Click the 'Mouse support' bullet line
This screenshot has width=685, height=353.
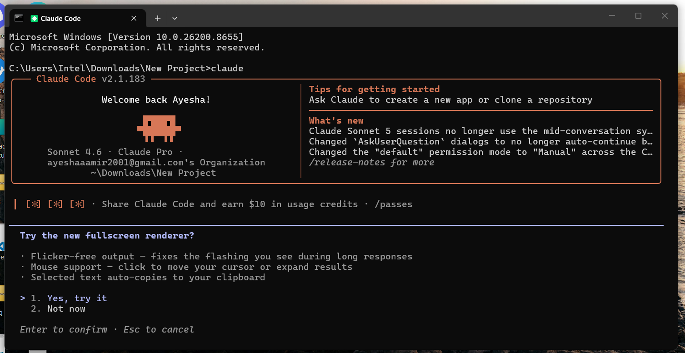(186, 267)
